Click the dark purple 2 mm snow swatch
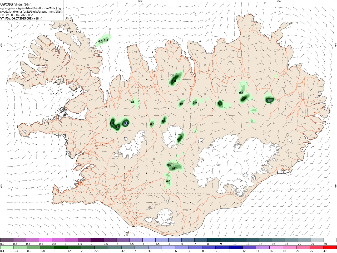337x253 pixels. click(x=97, y=240)
